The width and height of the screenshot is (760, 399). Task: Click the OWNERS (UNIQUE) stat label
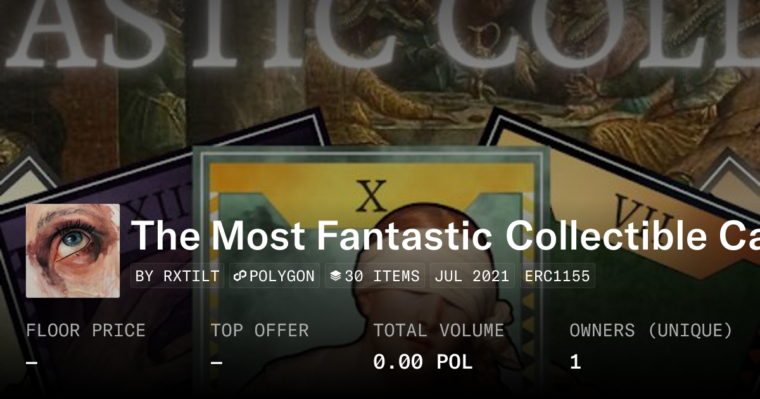651,331
